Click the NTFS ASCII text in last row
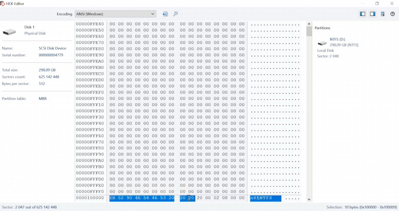The width and height of the screenshot is (399, 211). [266, 198]
